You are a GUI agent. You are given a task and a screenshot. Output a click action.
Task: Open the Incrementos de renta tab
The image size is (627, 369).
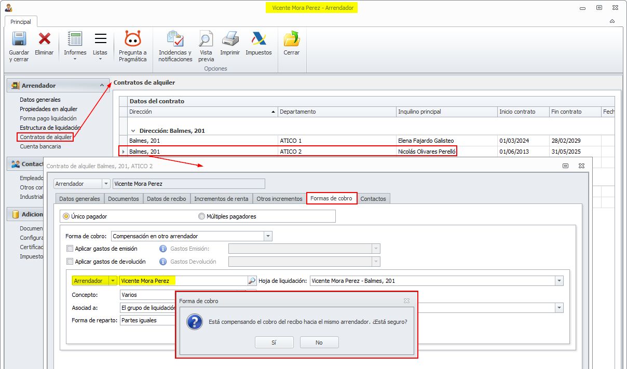tap(222, 199)
